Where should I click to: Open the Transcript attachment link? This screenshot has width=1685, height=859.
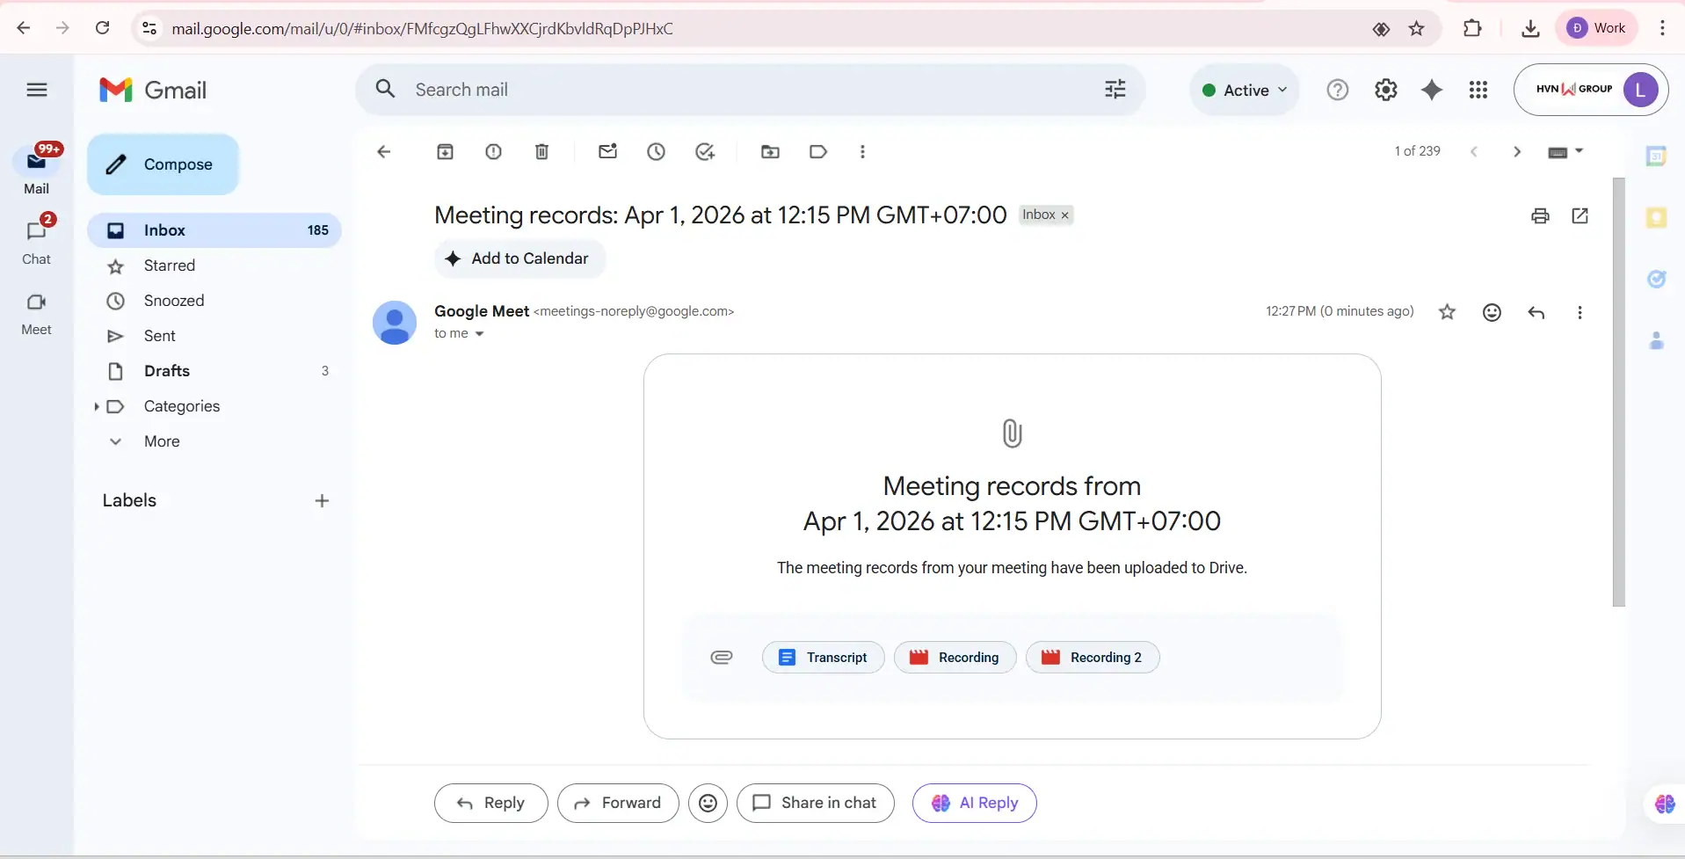coord(822,657)
